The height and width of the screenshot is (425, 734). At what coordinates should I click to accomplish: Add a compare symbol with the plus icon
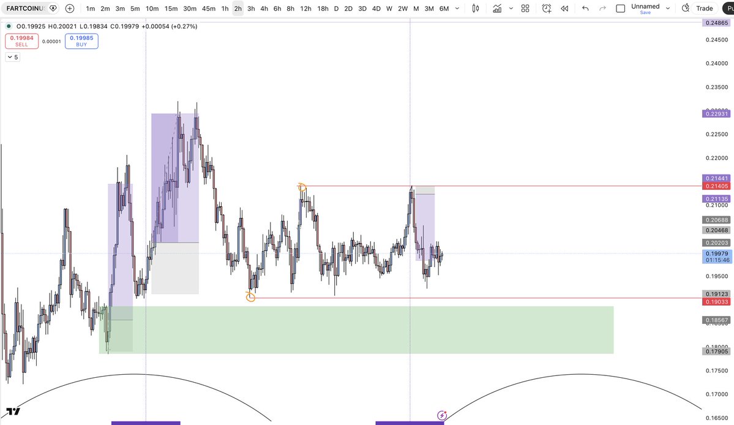pos(70,9)
